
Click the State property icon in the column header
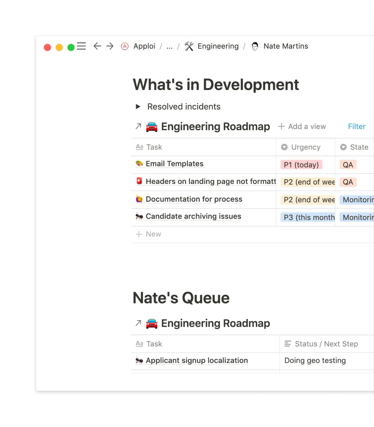[343, 147]
